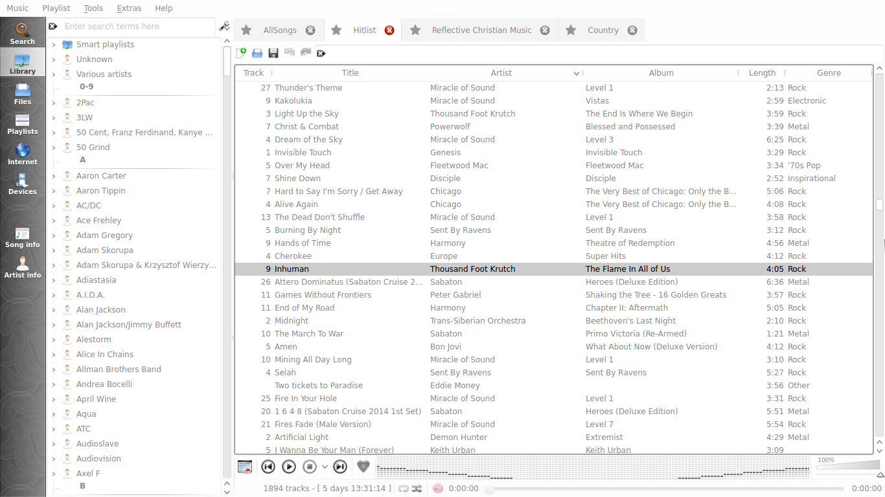Expand the AC/DC artist node
Viewport: 885px width, 497px height.
click(x=54, y=206)
